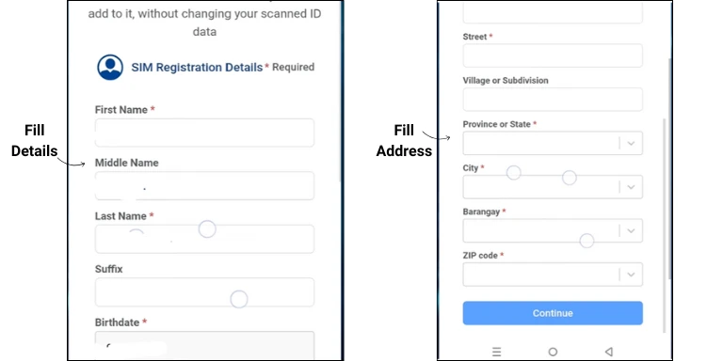The height and width of the screenshot is (361, 723).
Task: Click the Street input field
Action: tap(553, 55)
